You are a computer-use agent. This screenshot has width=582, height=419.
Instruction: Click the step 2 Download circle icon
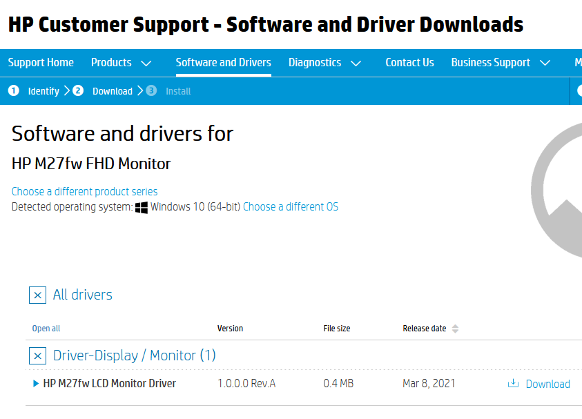point(78,90)
